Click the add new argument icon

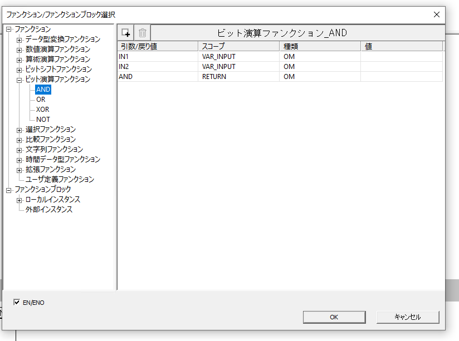[x=126, y=33]
